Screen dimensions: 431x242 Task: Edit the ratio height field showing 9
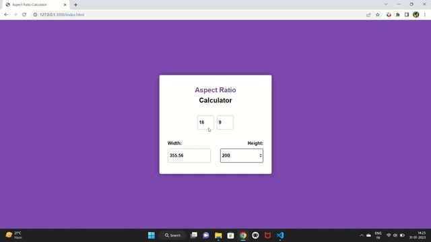[x=225, y=122]
